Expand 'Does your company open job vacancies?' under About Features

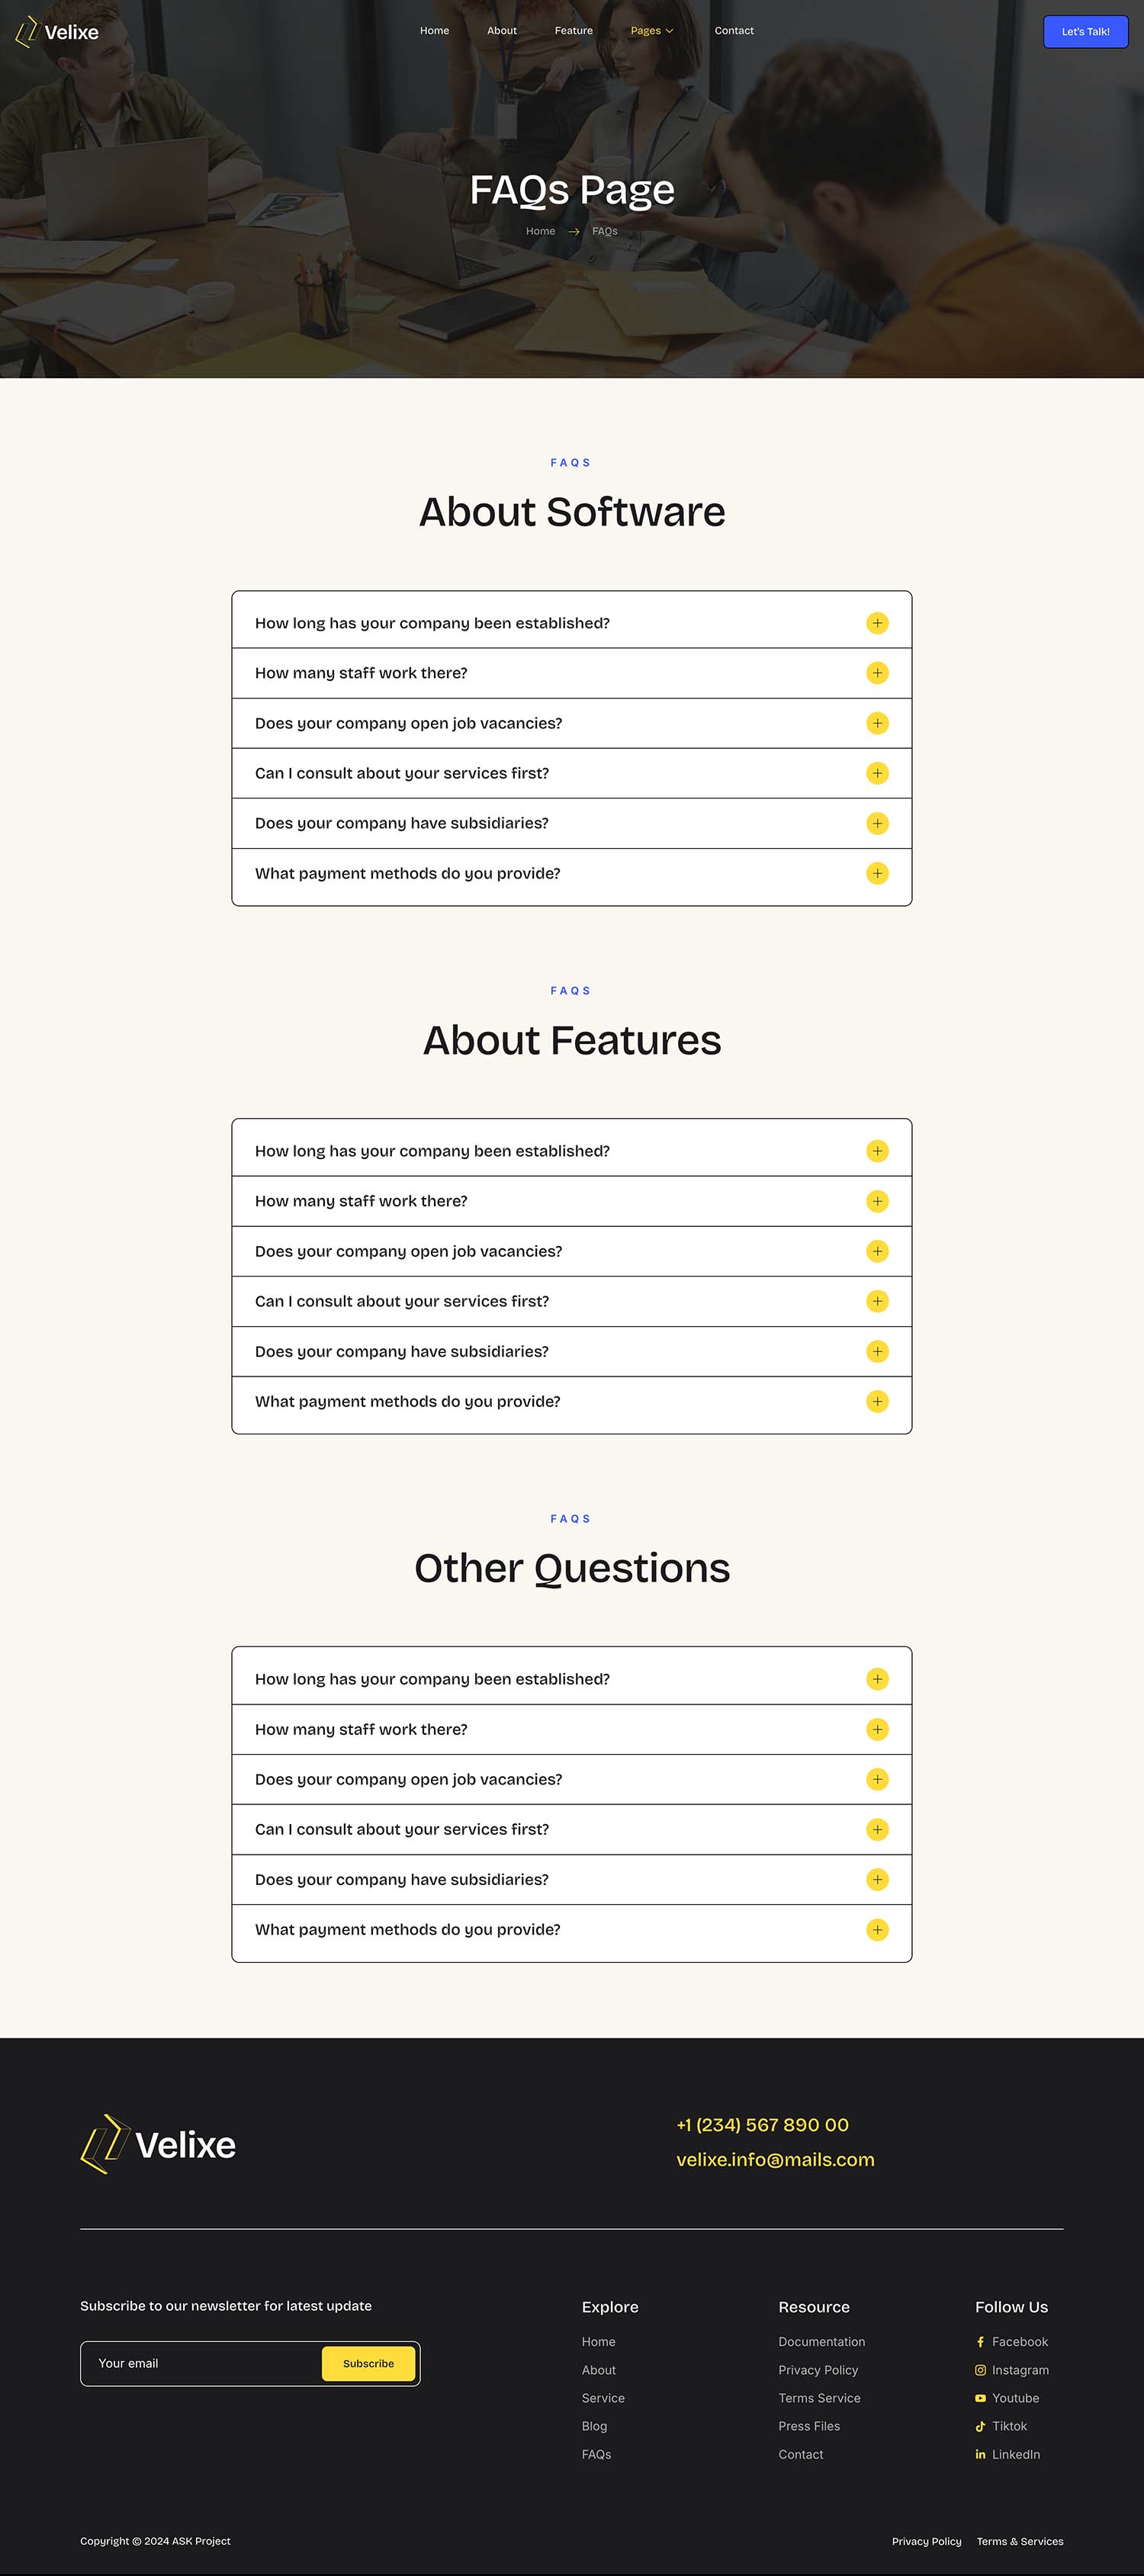tap(877, 1251)
